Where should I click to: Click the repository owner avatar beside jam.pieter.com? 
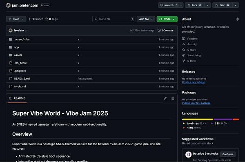[8, 5]
